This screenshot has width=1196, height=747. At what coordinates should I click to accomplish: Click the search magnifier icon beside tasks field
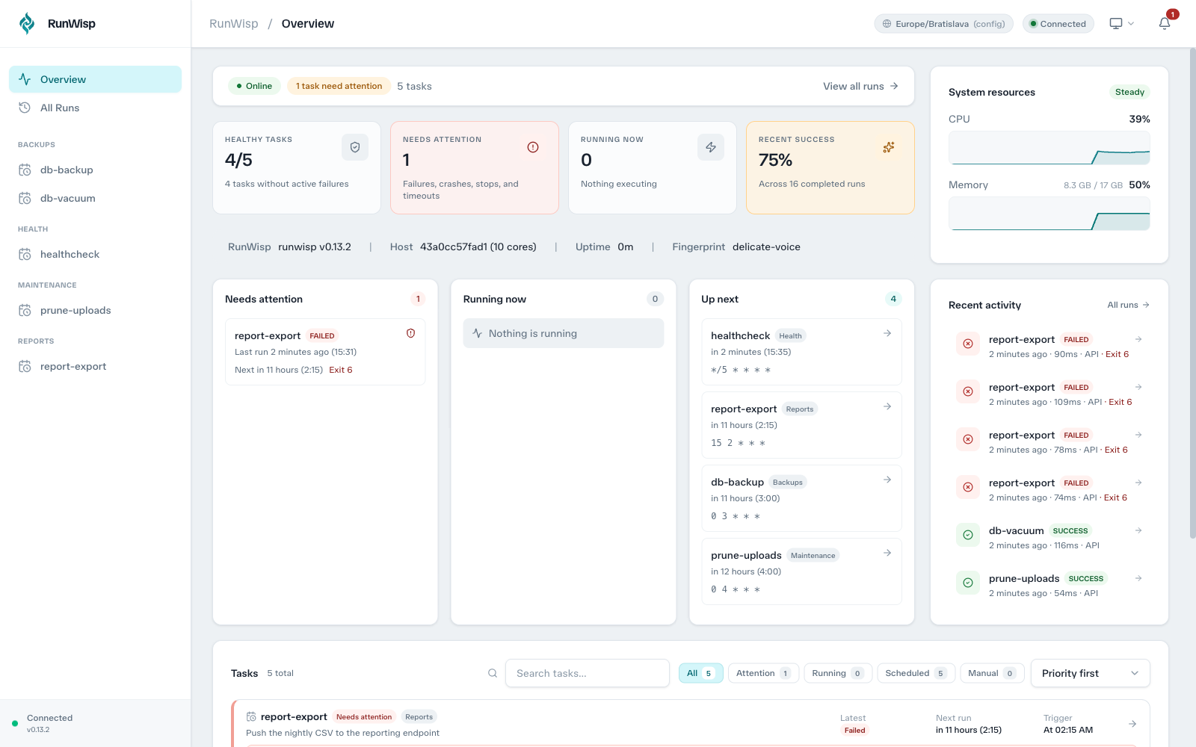coord(493,673)
